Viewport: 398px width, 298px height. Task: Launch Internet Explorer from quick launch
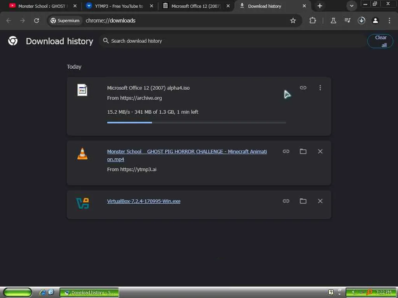pyautogui.click(x=42, y=293)
